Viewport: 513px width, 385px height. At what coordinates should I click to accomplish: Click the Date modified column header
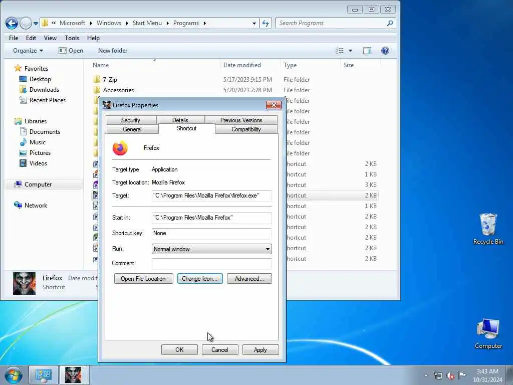pyautogui.click(x=250, y=65)
